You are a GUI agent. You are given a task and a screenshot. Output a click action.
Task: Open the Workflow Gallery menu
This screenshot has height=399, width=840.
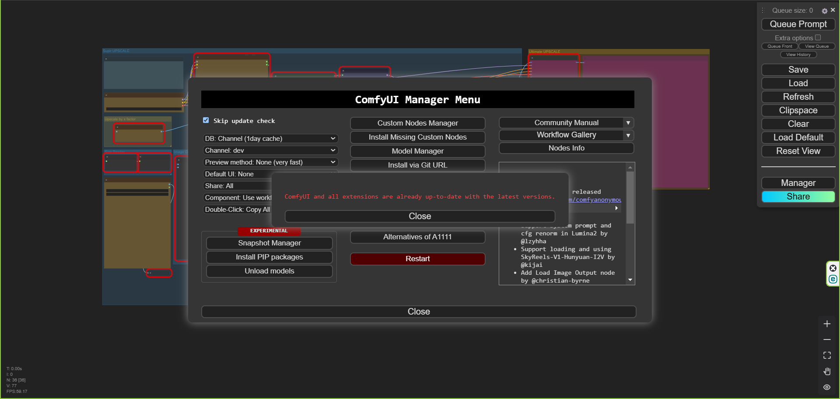(x=566, y=135)
